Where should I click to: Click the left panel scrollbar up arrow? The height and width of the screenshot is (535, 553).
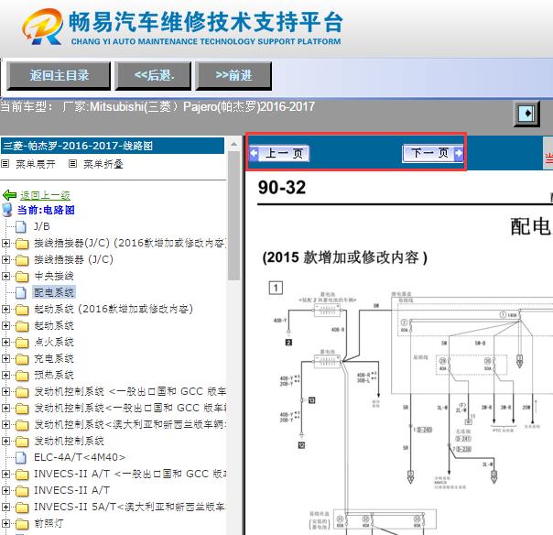click(x=233, y=144)
